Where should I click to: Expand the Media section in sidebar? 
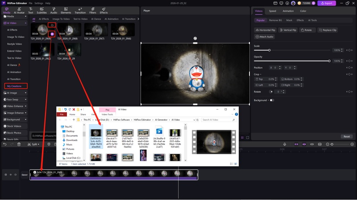coord(25,16)
